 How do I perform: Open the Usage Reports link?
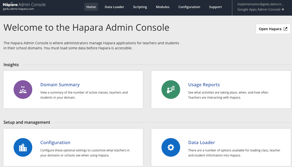[204, 85]
